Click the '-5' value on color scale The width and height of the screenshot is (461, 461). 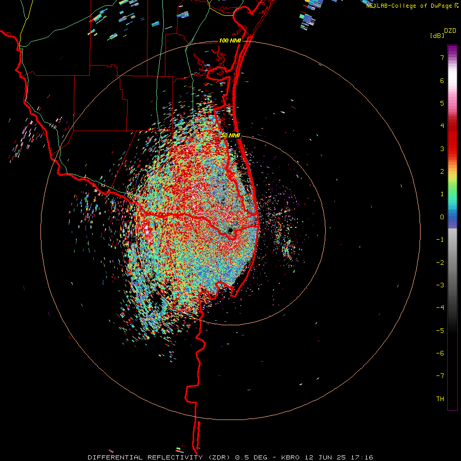[x=440, y=331]
